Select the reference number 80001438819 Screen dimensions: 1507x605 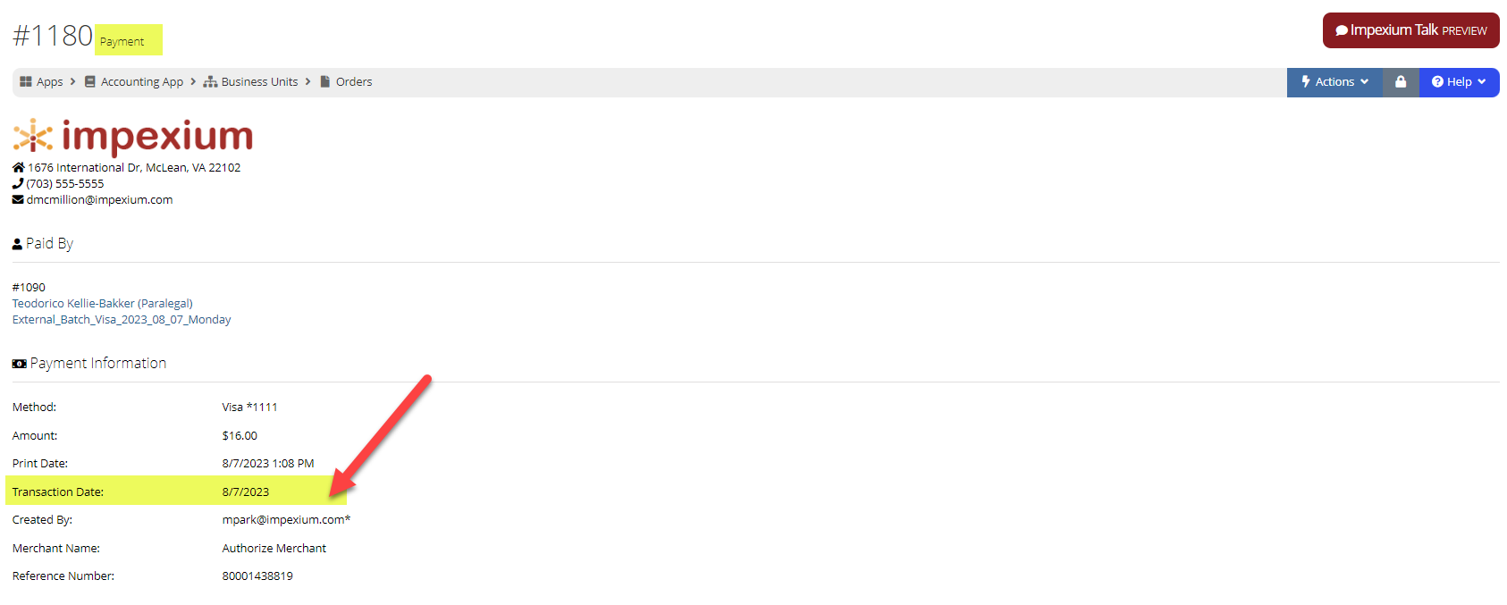tap(257, 576)
